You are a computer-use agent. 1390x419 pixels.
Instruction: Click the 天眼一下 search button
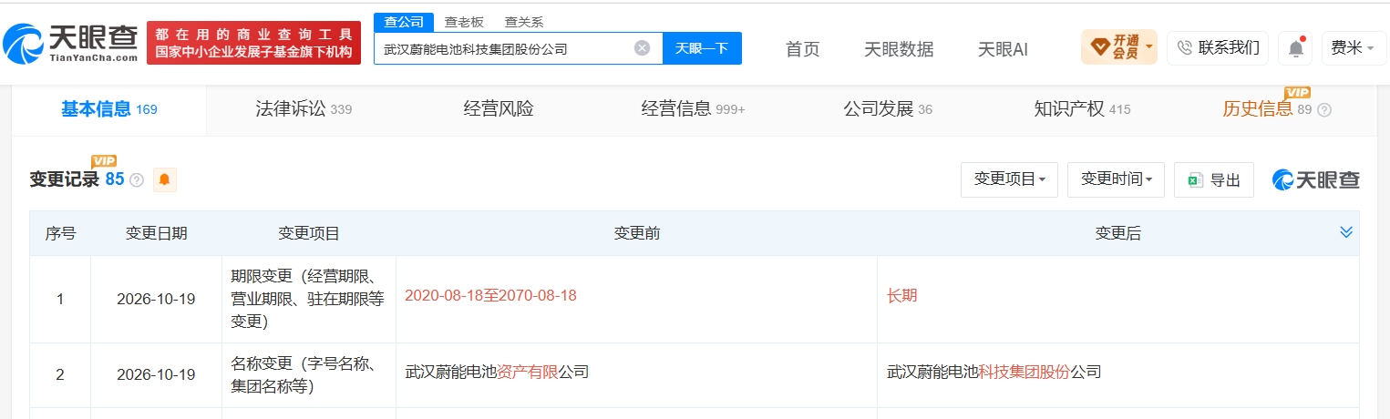[x=702, y=48]
